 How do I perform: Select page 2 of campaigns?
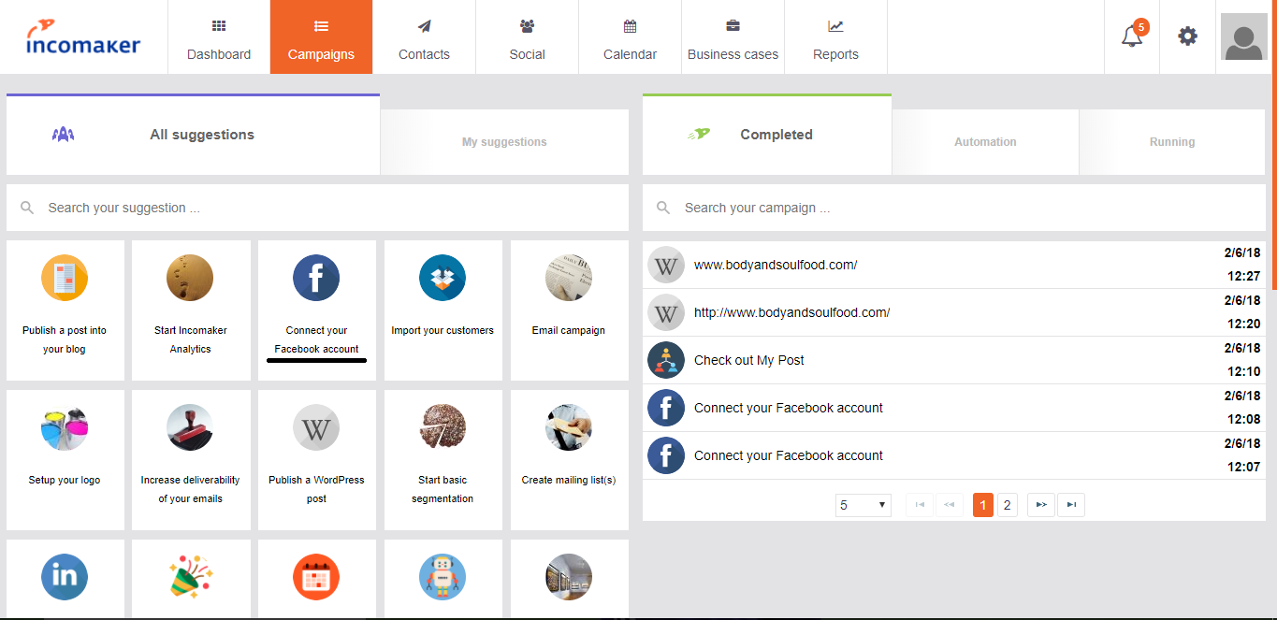(x=1008, y=505)
